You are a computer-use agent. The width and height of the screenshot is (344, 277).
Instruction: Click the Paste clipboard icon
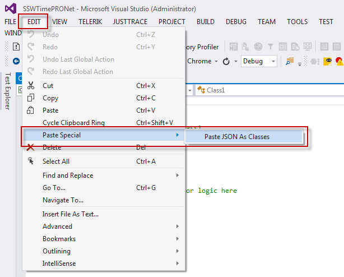point(31,110)
